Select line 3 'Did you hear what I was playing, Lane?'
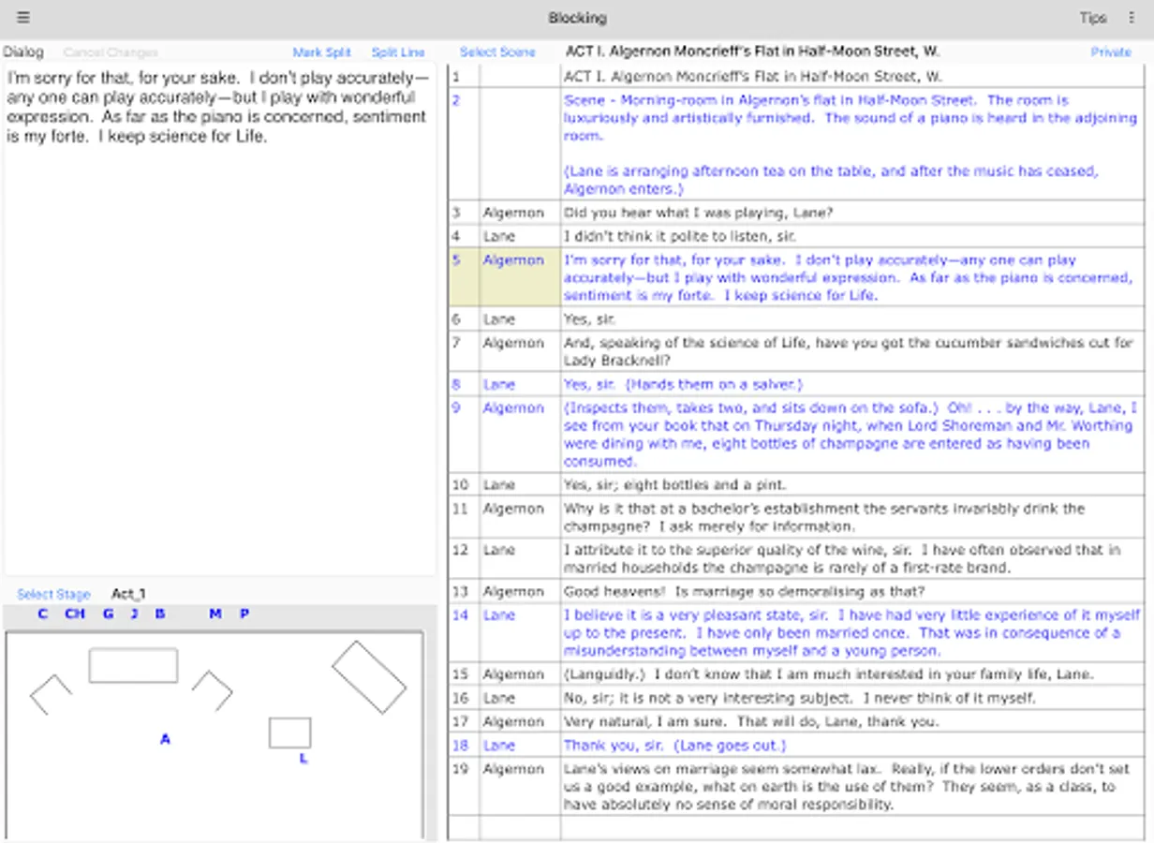Image resolution: width=1154 pixels, height=843 pixels. [796, 213]
